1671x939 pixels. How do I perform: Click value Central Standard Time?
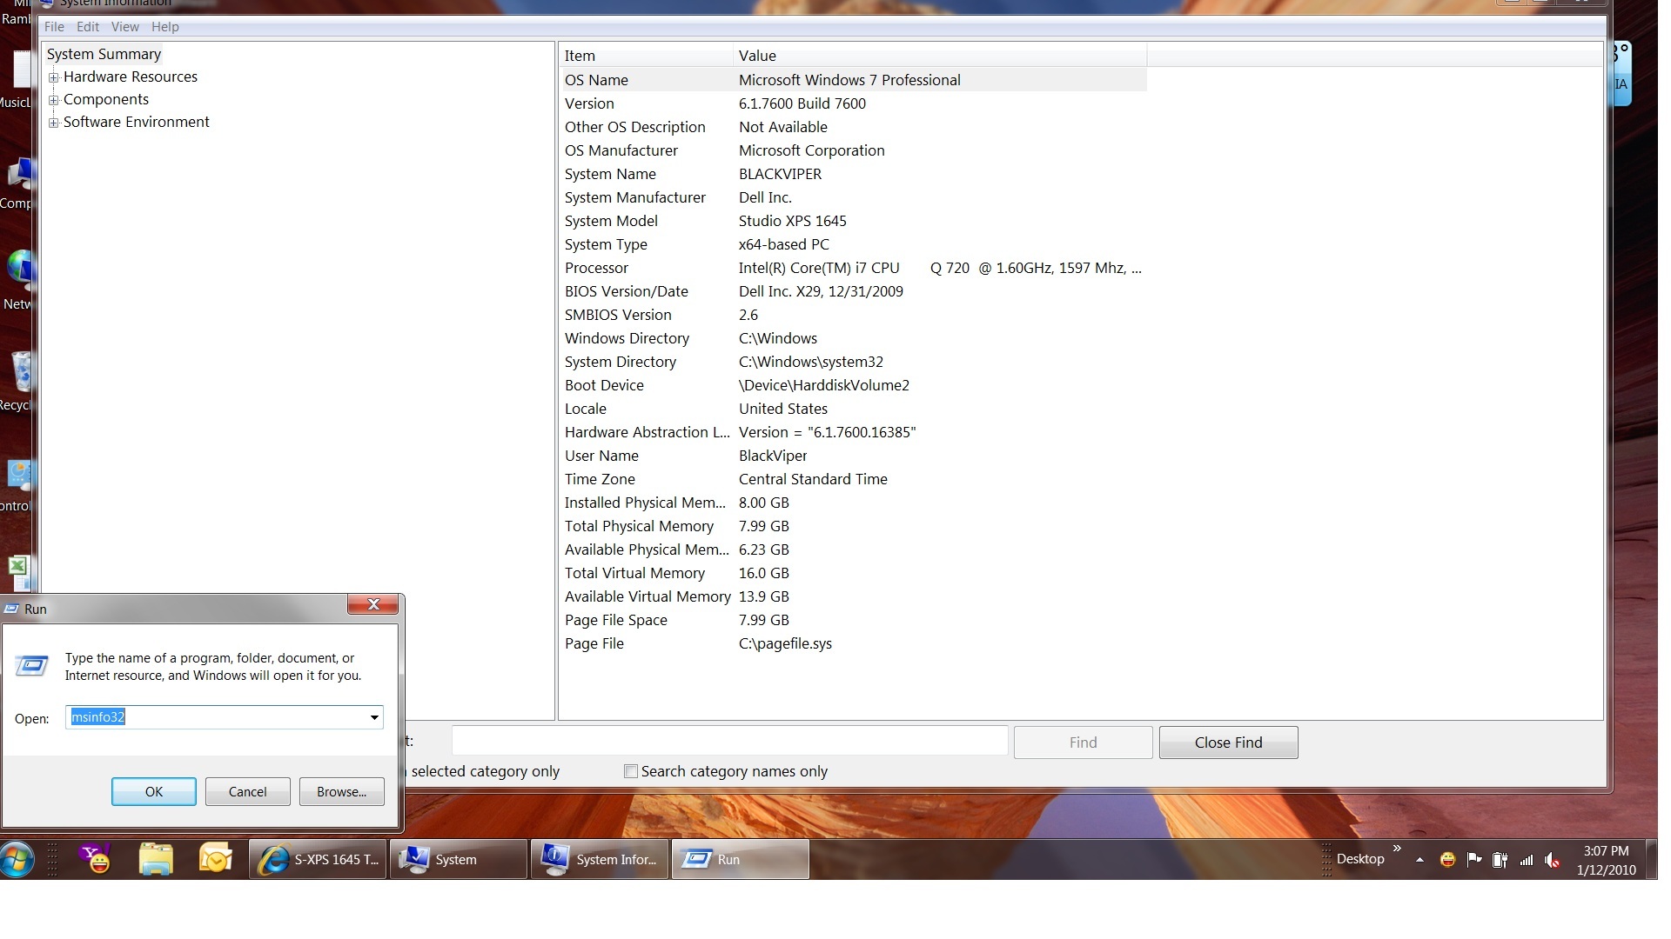coord(813,479)
